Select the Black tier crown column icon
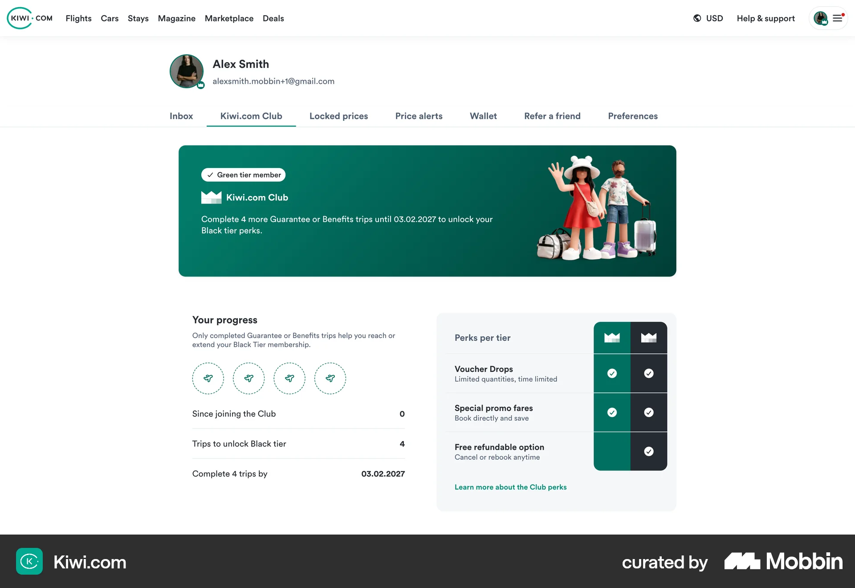855x588 pixels. (649, 338)
